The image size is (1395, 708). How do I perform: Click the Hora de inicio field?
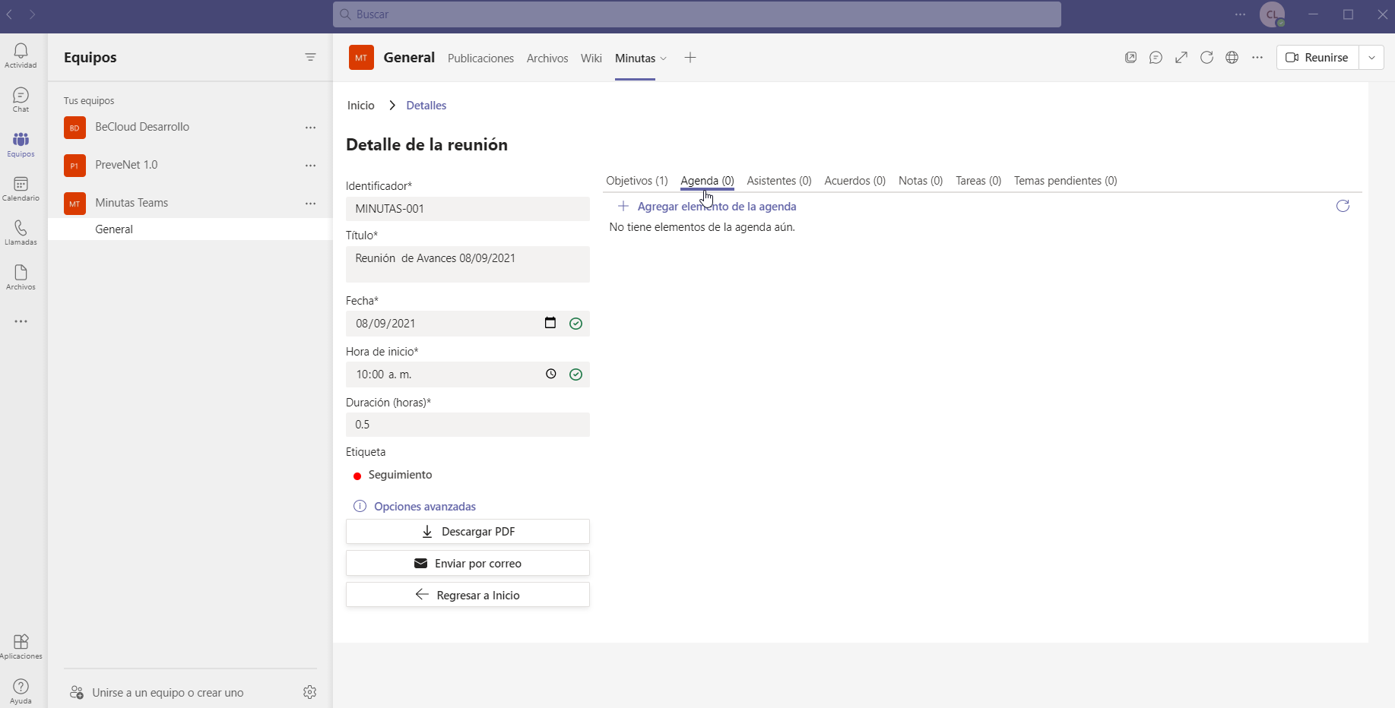(x=468, y=375)
